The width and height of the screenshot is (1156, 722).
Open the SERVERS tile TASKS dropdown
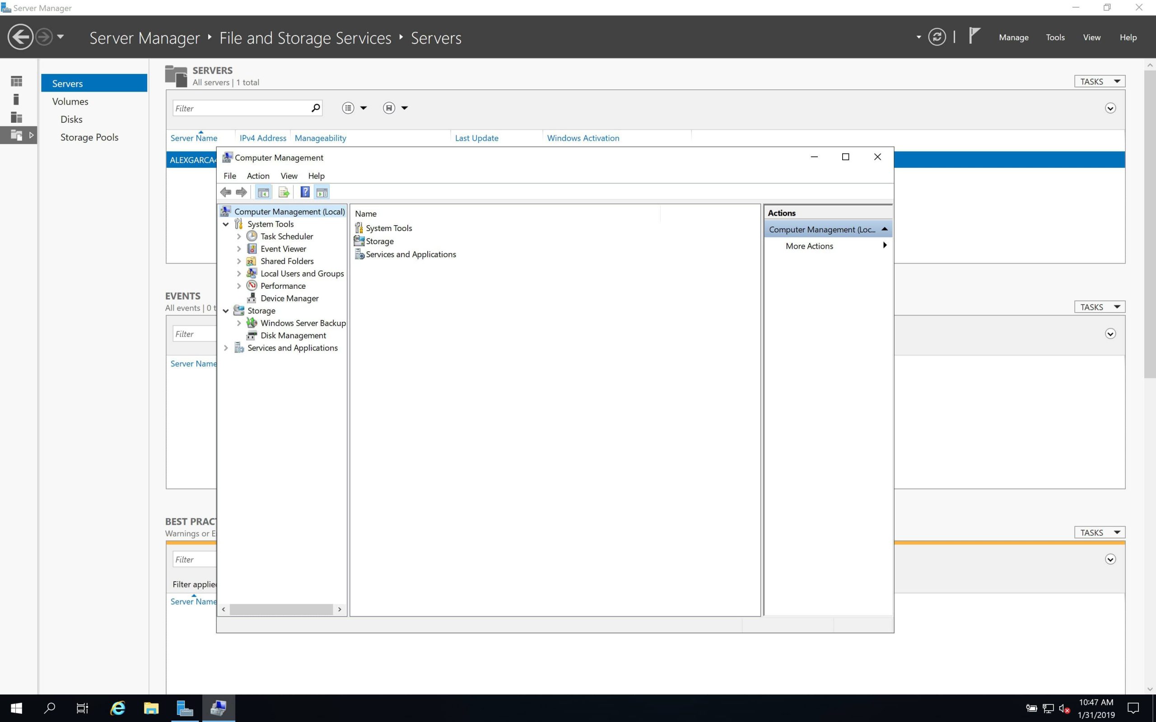(x=1099, y=82)
